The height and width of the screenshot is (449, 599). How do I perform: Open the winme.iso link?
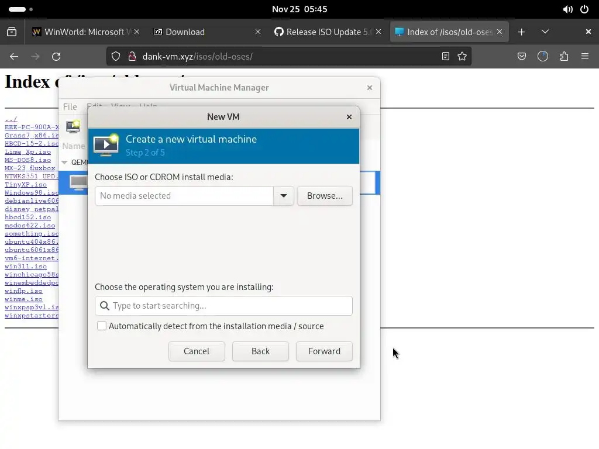[x=23, y=299]
